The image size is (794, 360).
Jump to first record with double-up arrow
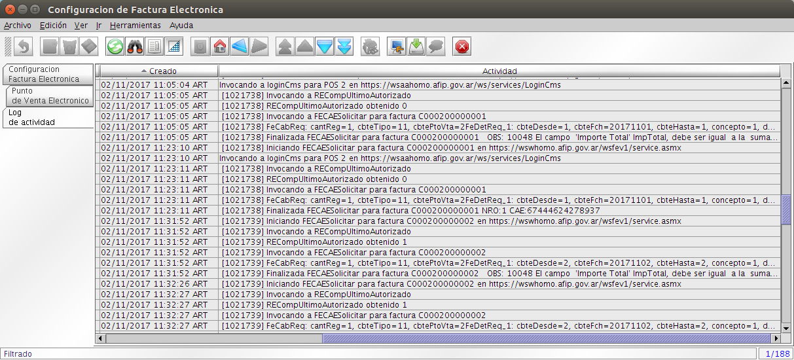285,46
